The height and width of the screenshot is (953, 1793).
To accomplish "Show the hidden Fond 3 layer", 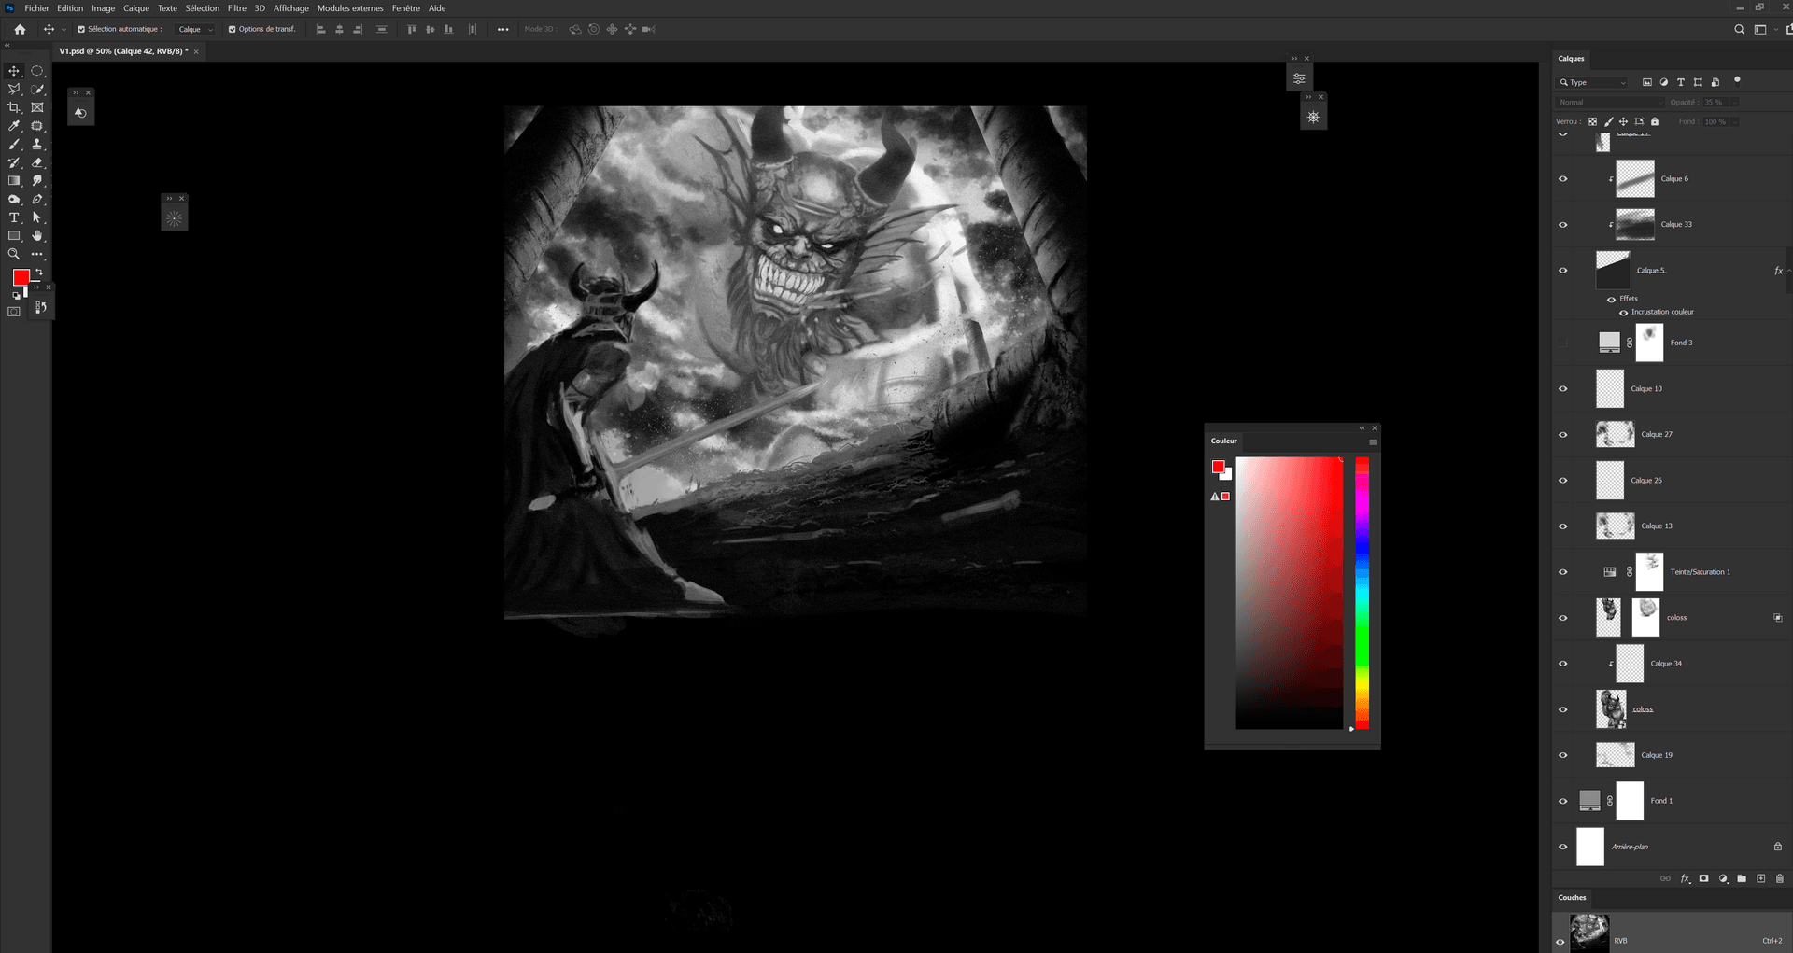I will 1562,343.
